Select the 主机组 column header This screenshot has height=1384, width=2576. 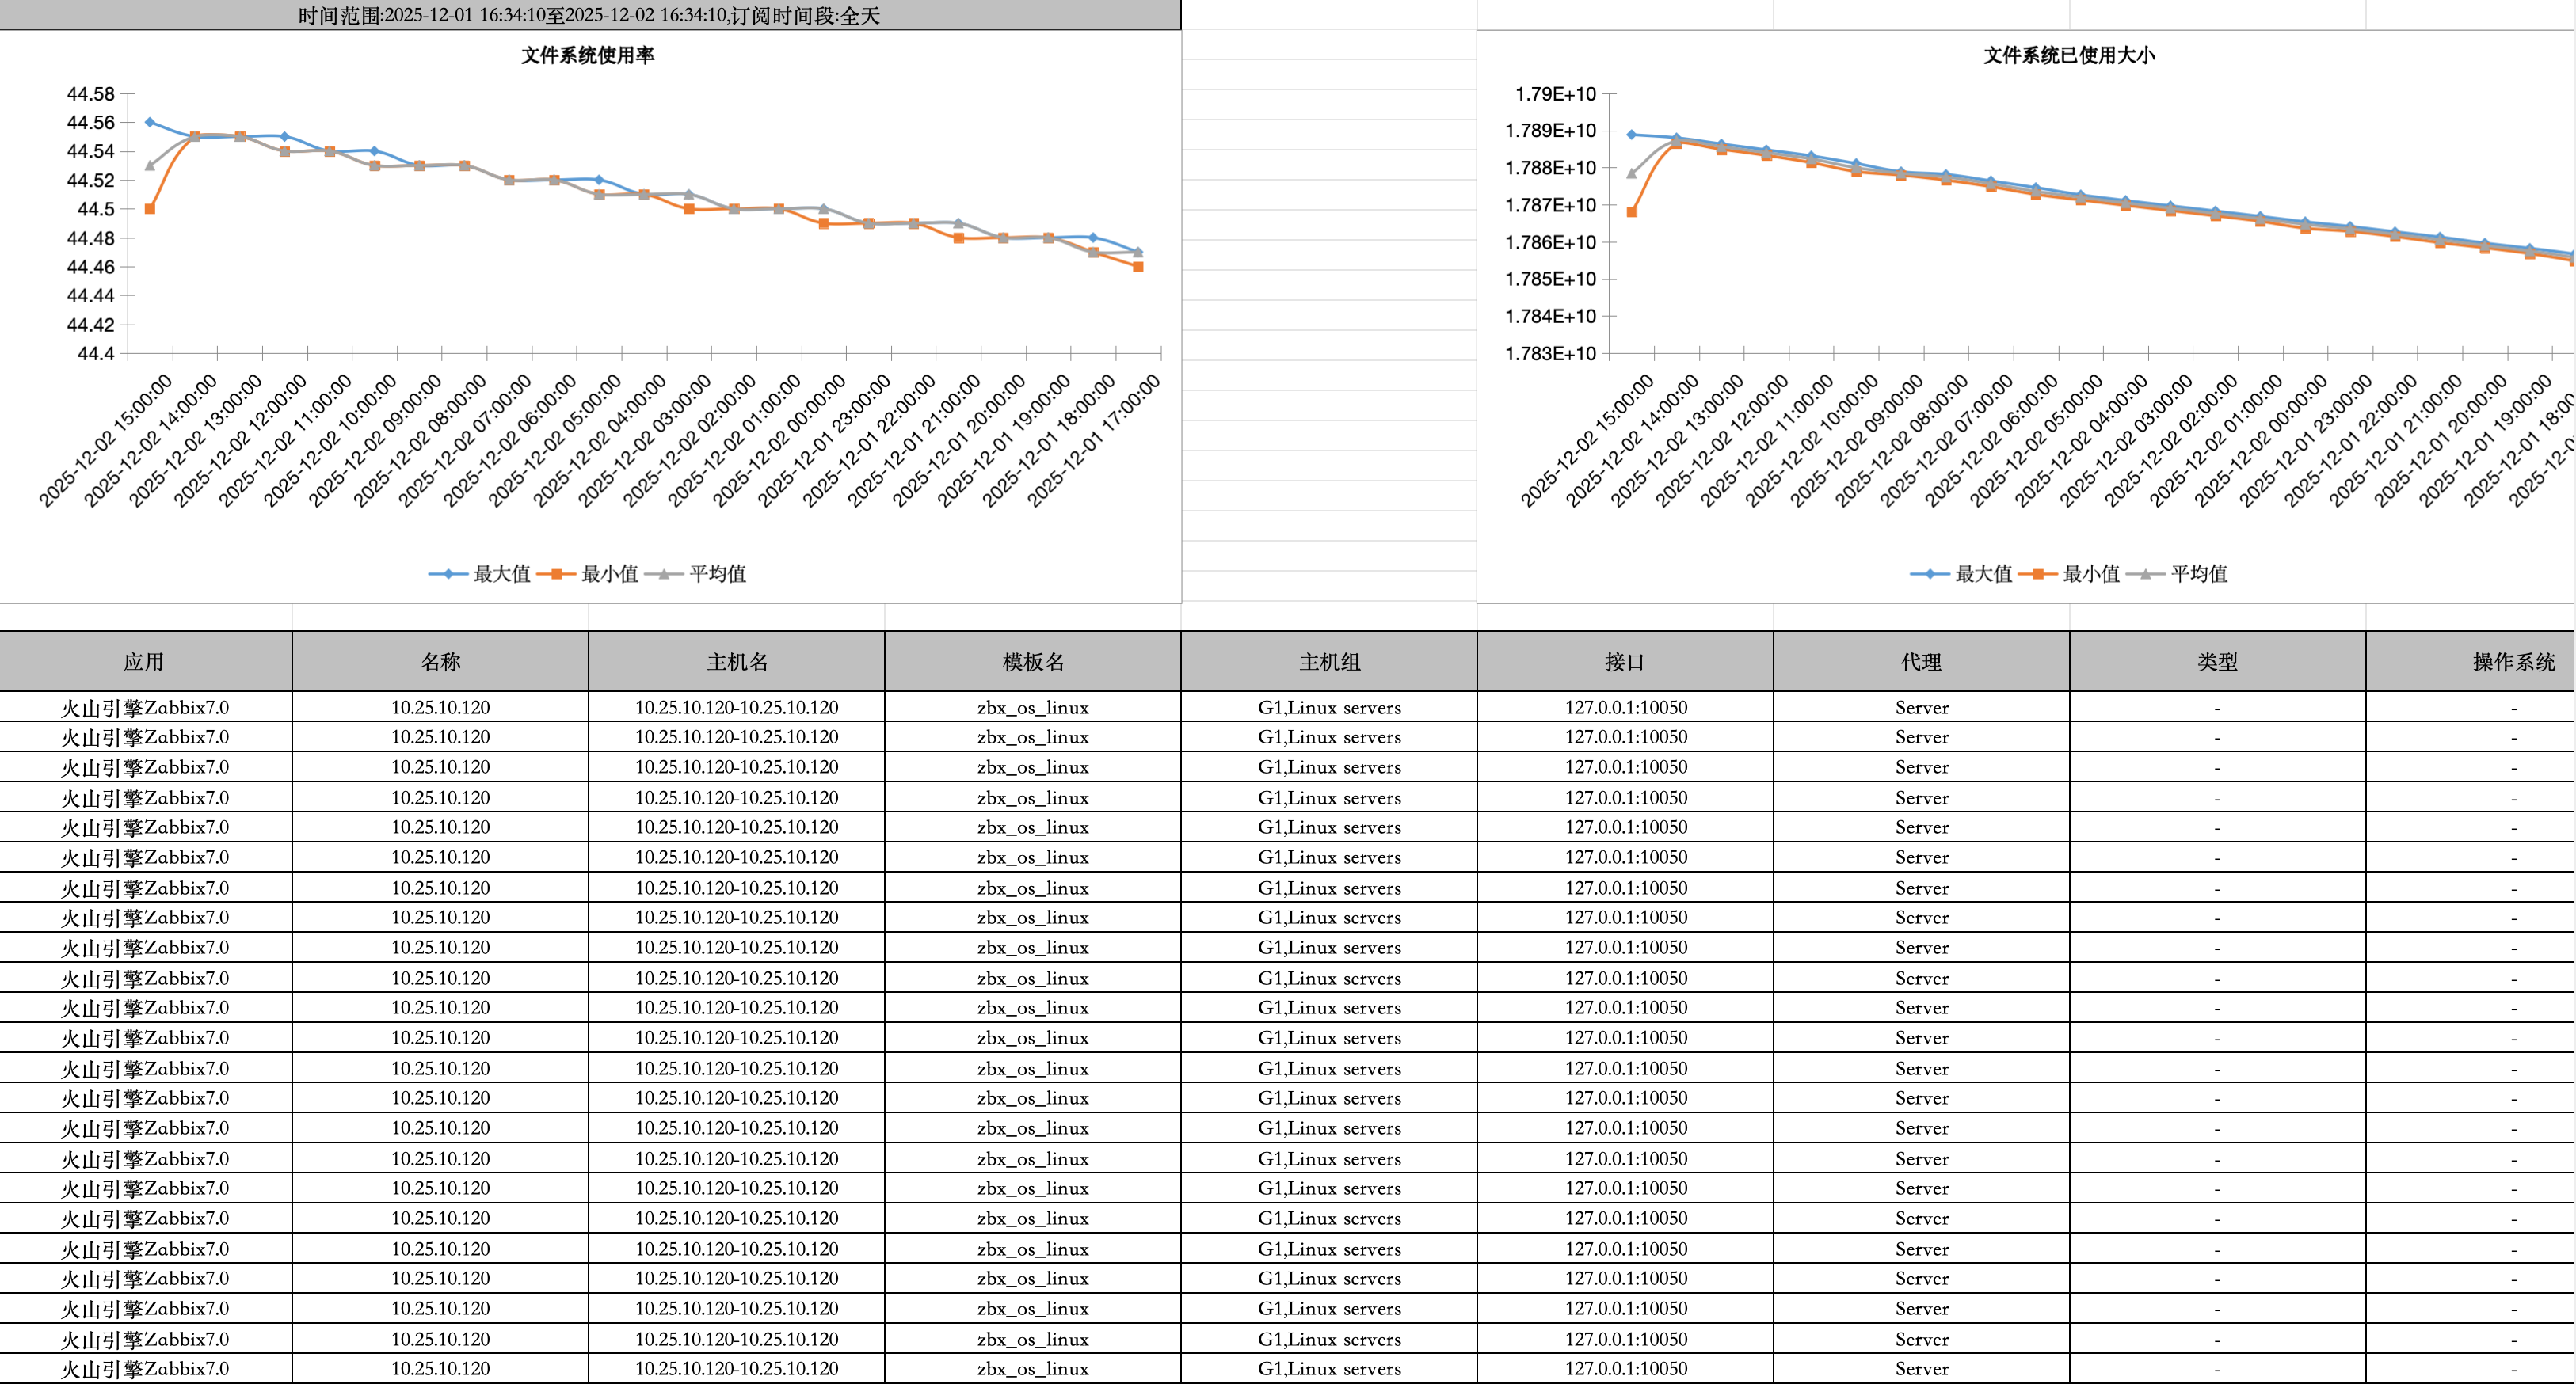click(1329, 662)
